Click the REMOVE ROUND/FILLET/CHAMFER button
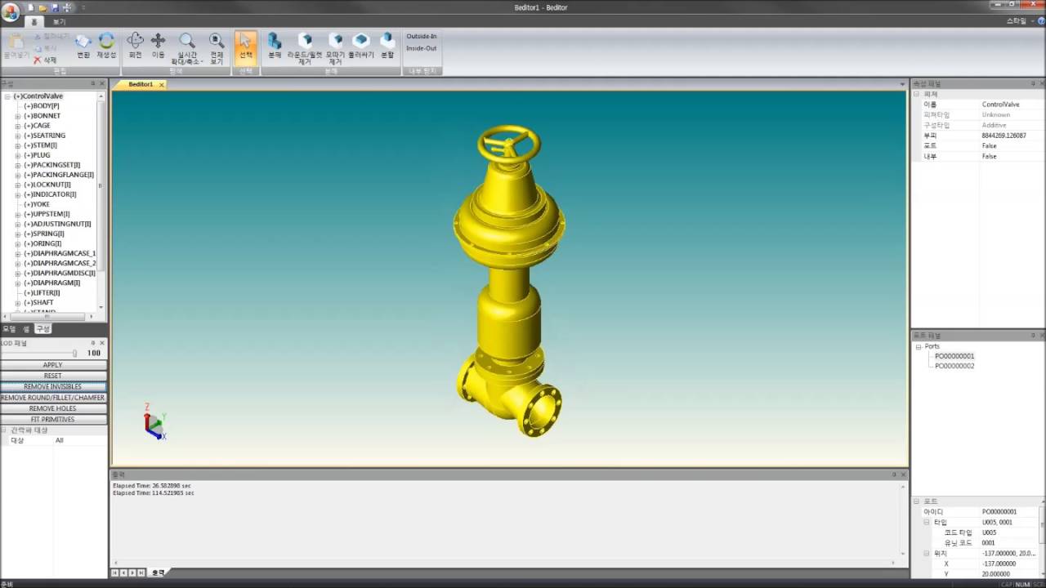The width and height of the screenshot is (1046, 588). (53, 398)
